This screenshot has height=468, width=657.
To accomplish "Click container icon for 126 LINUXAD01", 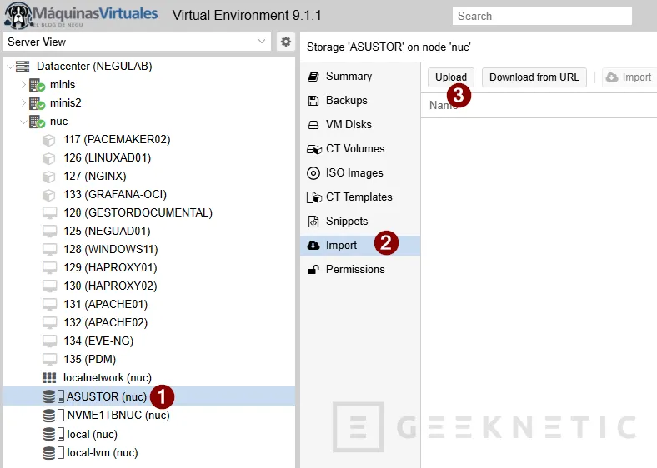I will coord(48,158).
